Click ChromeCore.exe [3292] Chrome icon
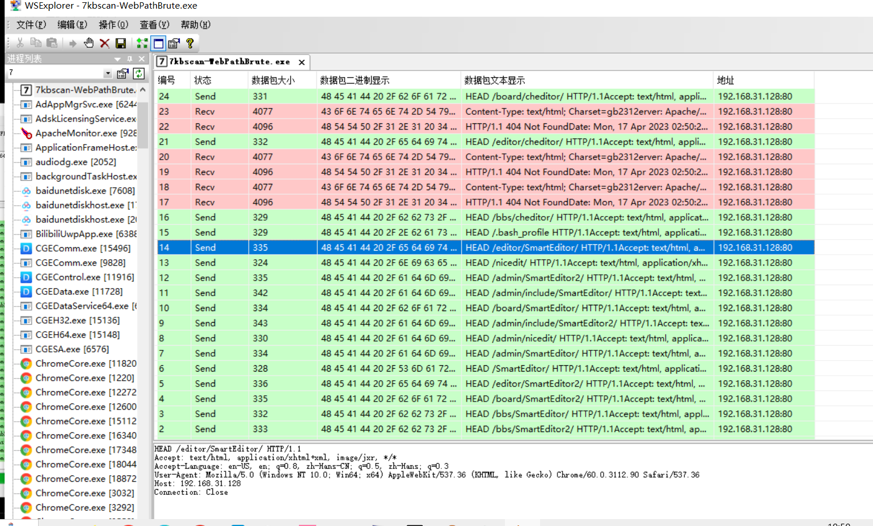Screen dimensions: 873x526 pos(26,508)
